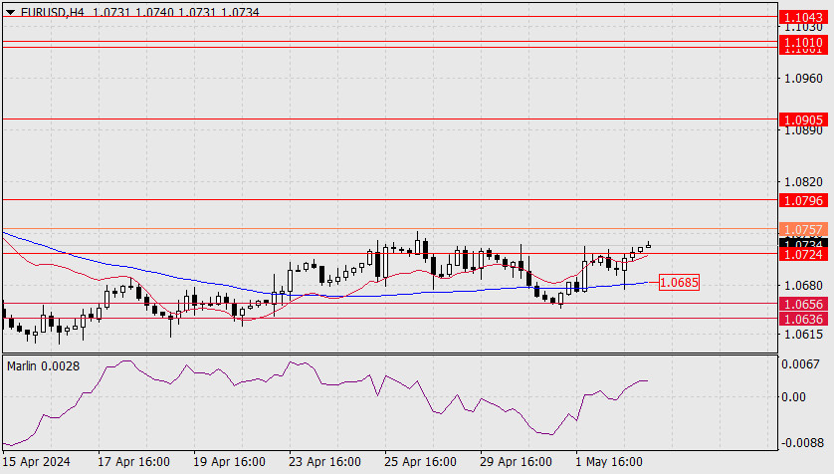Image resolution: width=834 pixels, height=474 pixels.
Task: Click the 19 Apr 16:00 time label
Action: (229, 461)
